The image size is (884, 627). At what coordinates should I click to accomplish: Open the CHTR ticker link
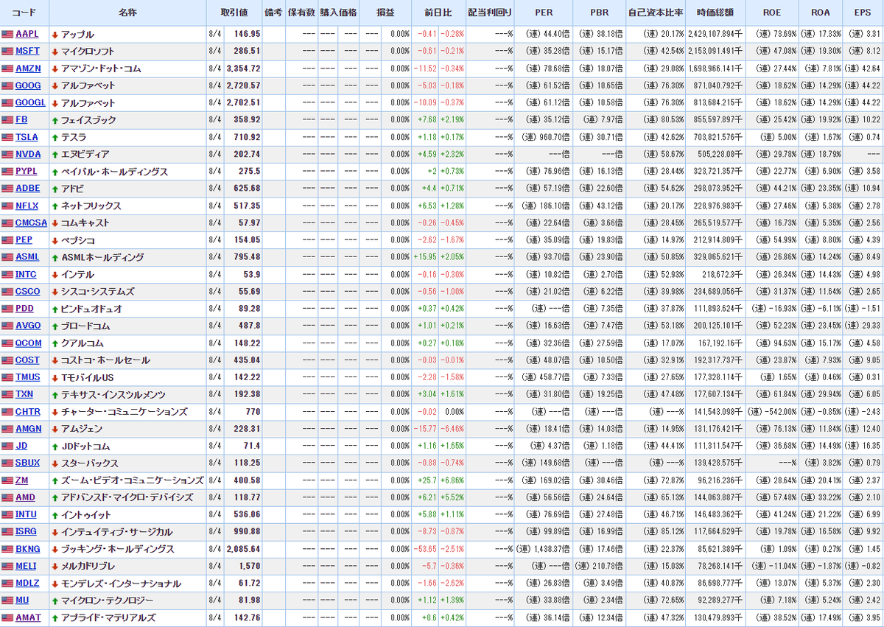pyautogui.click(x=28, y=412)
